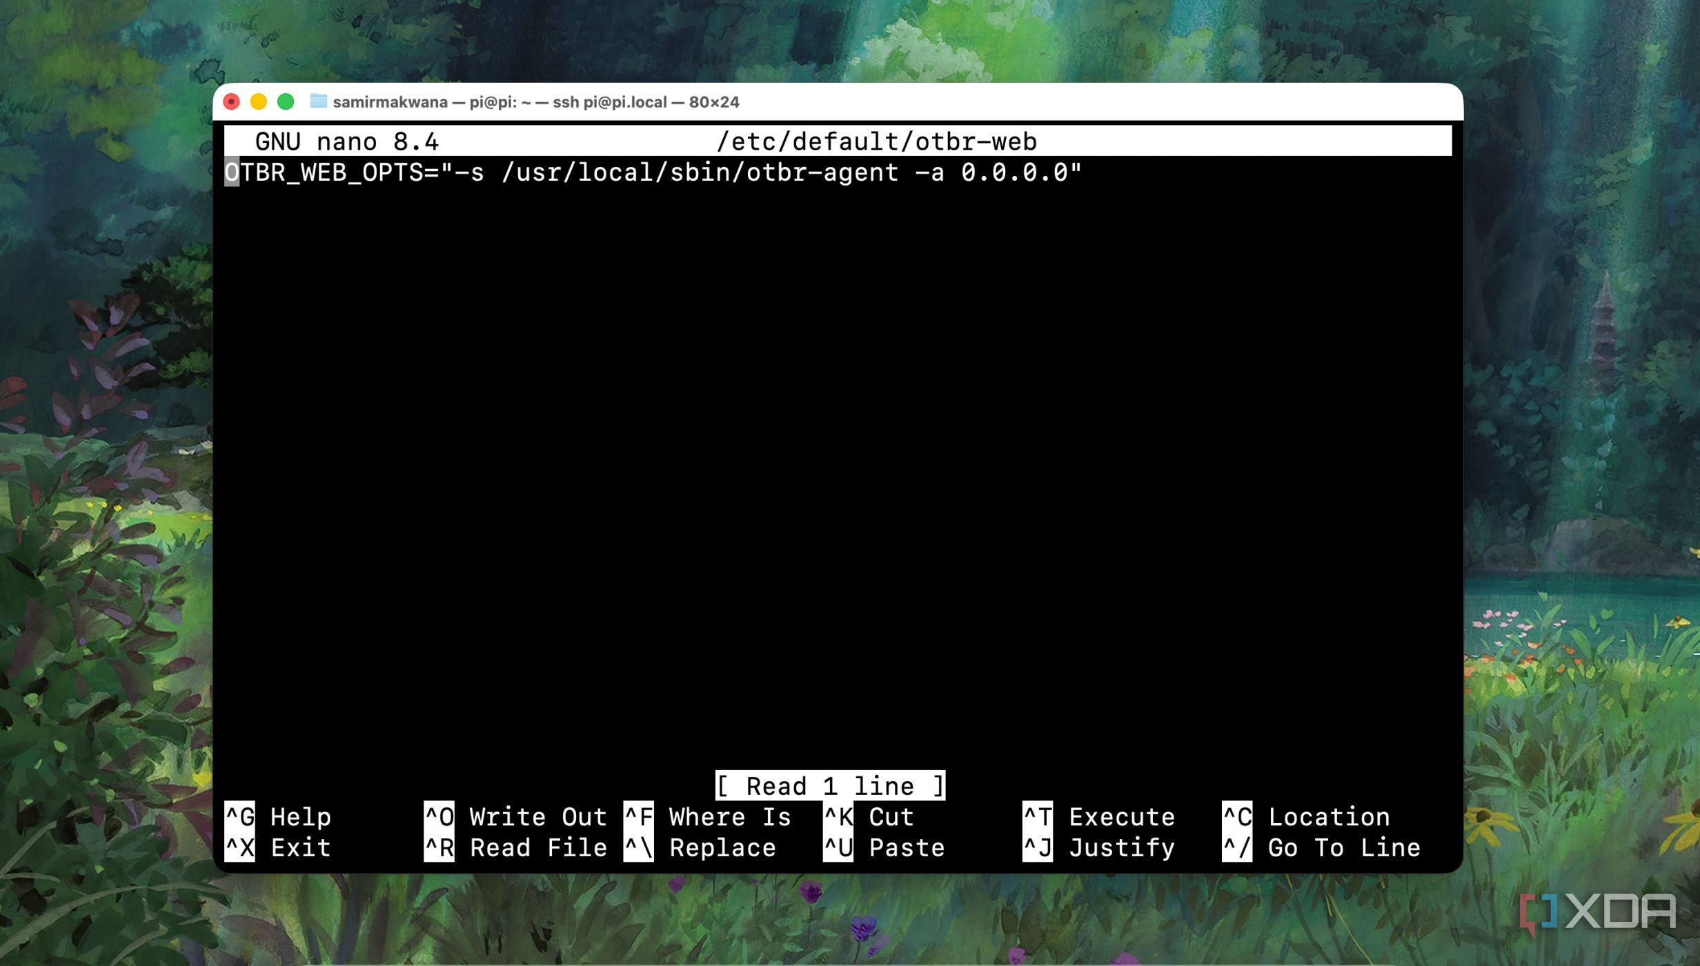This screenshot has width=1700, height=966.
Task: Click the green zoom window button
Action: [286, 102]
